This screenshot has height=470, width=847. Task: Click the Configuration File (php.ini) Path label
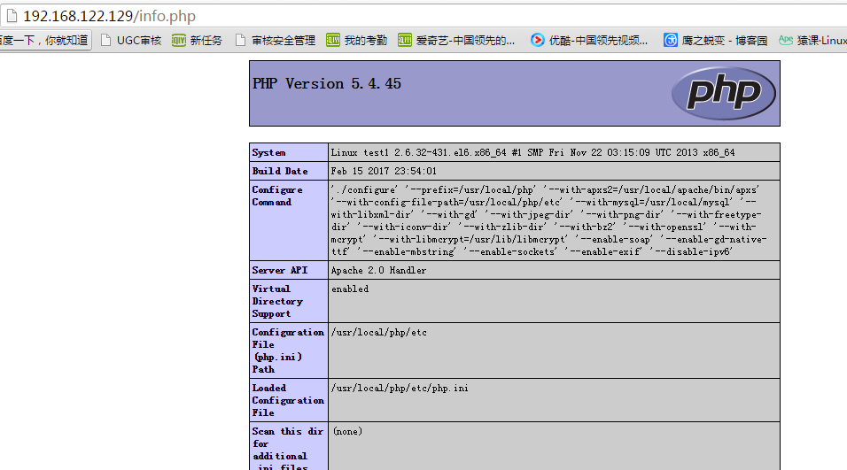pos(288,351)
